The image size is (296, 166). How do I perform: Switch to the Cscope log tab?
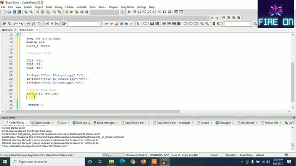point(204,123)
